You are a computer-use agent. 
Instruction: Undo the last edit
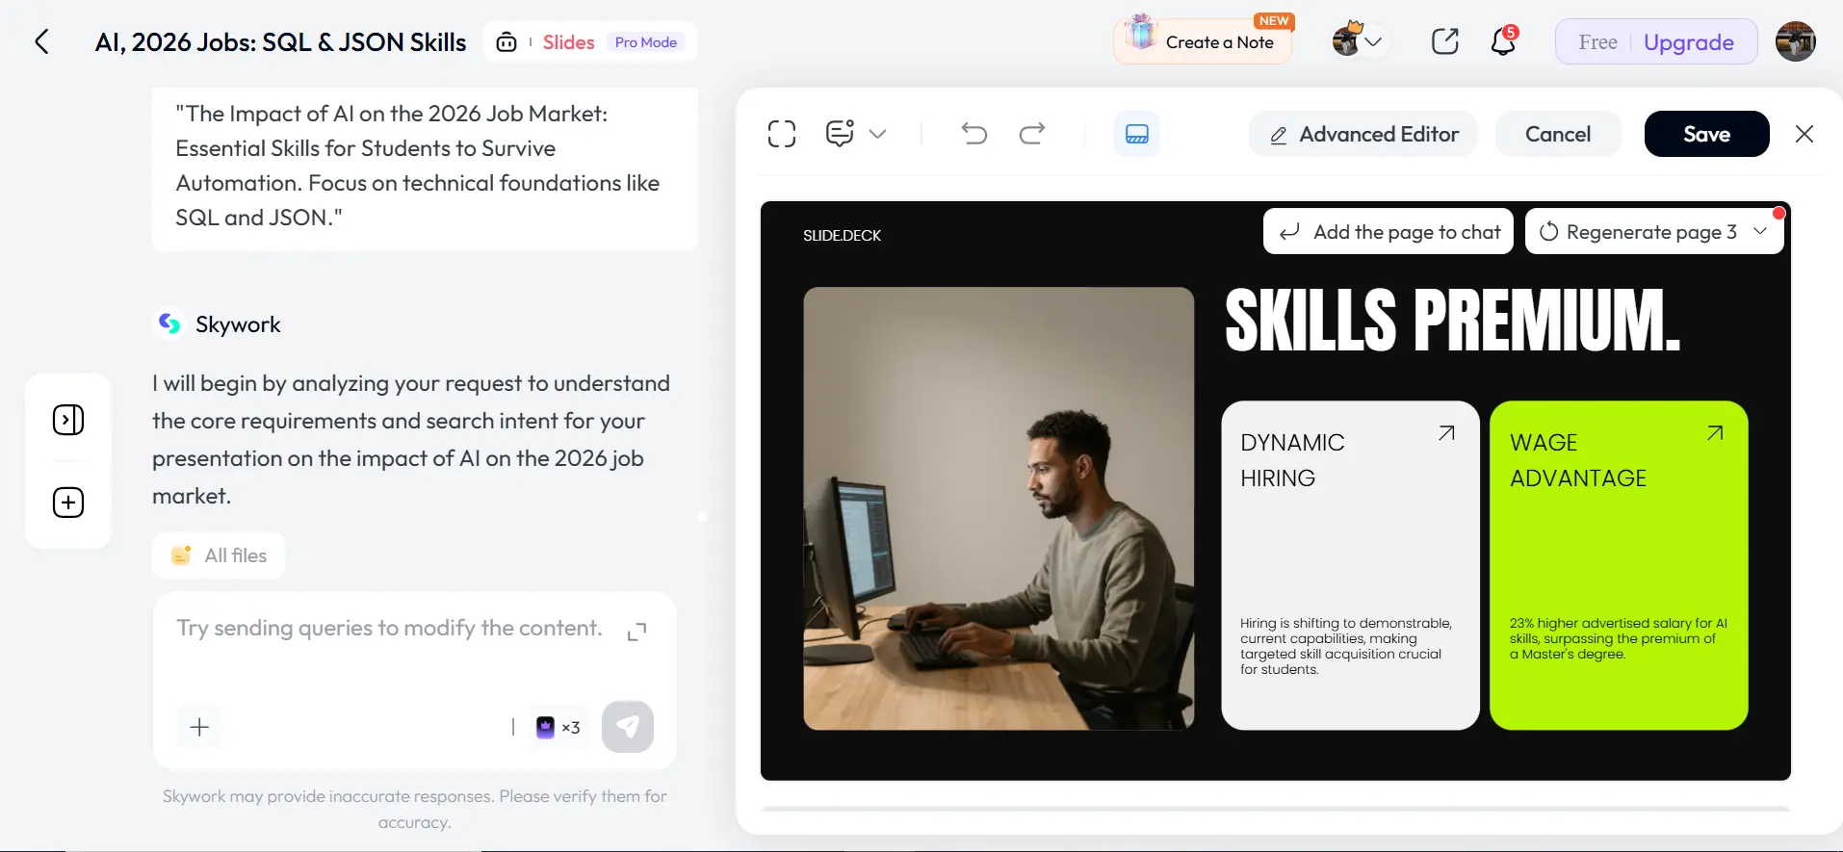pos(973,134)
